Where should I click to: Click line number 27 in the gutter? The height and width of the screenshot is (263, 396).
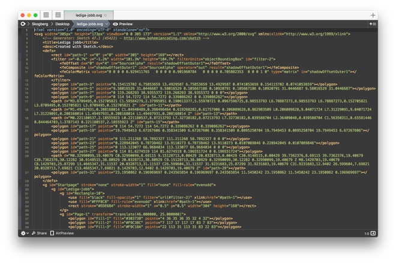pos(27,172)
